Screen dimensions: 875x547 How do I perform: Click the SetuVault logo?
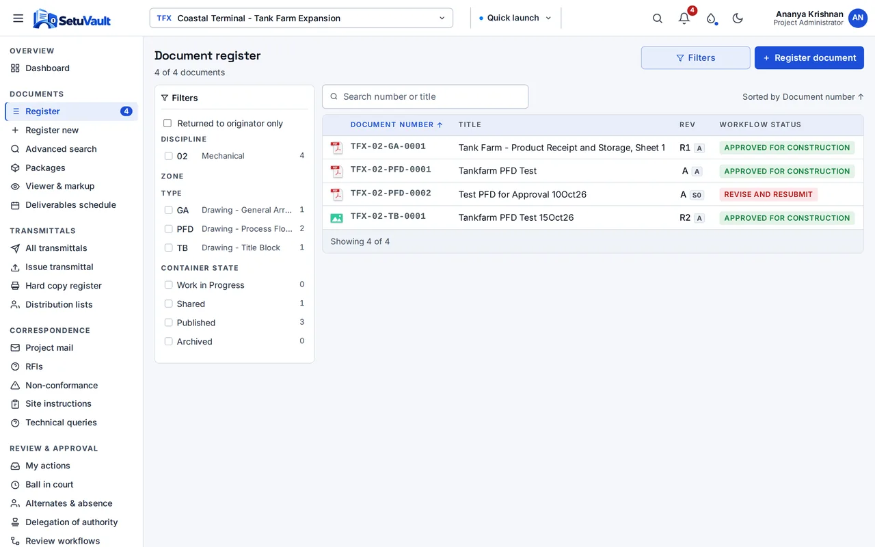(x=72, y=18)
